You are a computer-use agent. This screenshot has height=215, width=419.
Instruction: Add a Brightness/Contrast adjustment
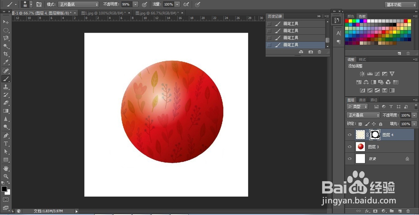[362, 74]
